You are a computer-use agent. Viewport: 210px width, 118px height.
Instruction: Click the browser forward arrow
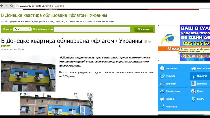7,6
